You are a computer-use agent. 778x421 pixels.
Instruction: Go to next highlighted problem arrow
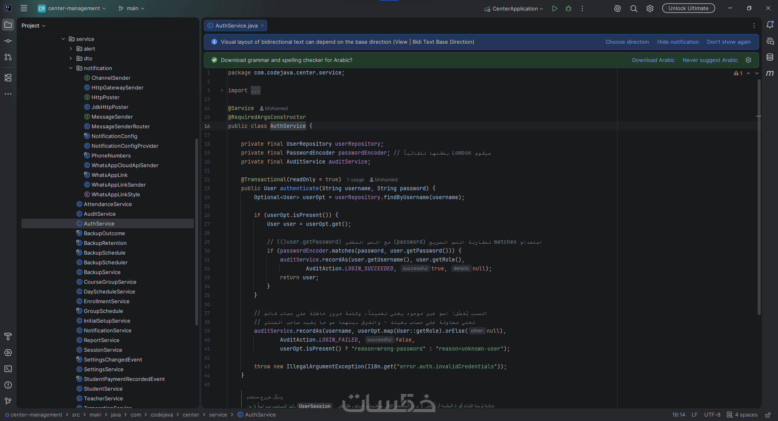point(757,73)
